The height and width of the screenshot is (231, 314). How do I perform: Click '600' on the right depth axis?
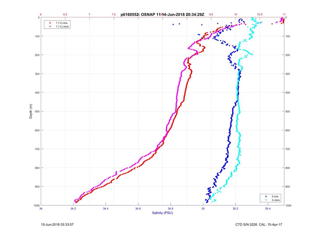(x=288, y=130)
